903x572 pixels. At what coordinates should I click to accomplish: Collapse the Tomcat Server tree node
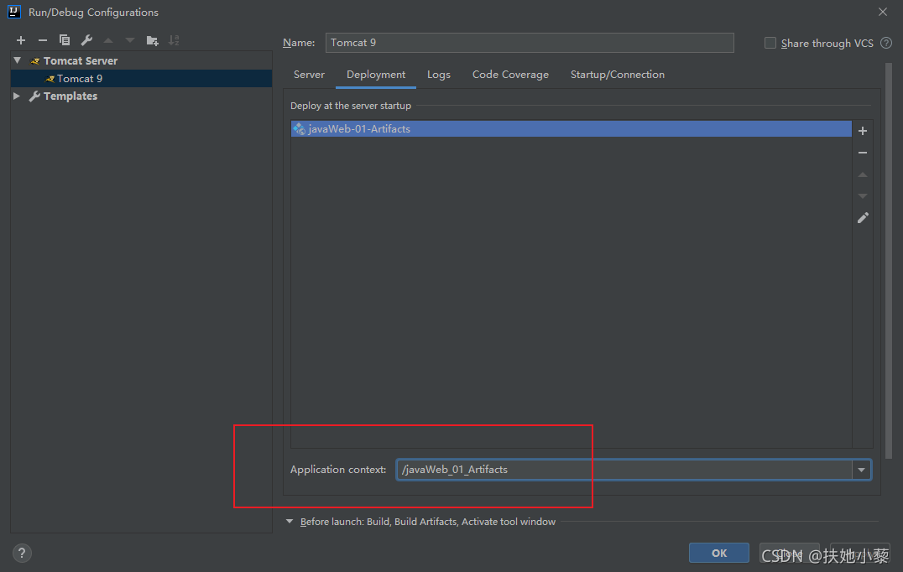coord(18,60)
